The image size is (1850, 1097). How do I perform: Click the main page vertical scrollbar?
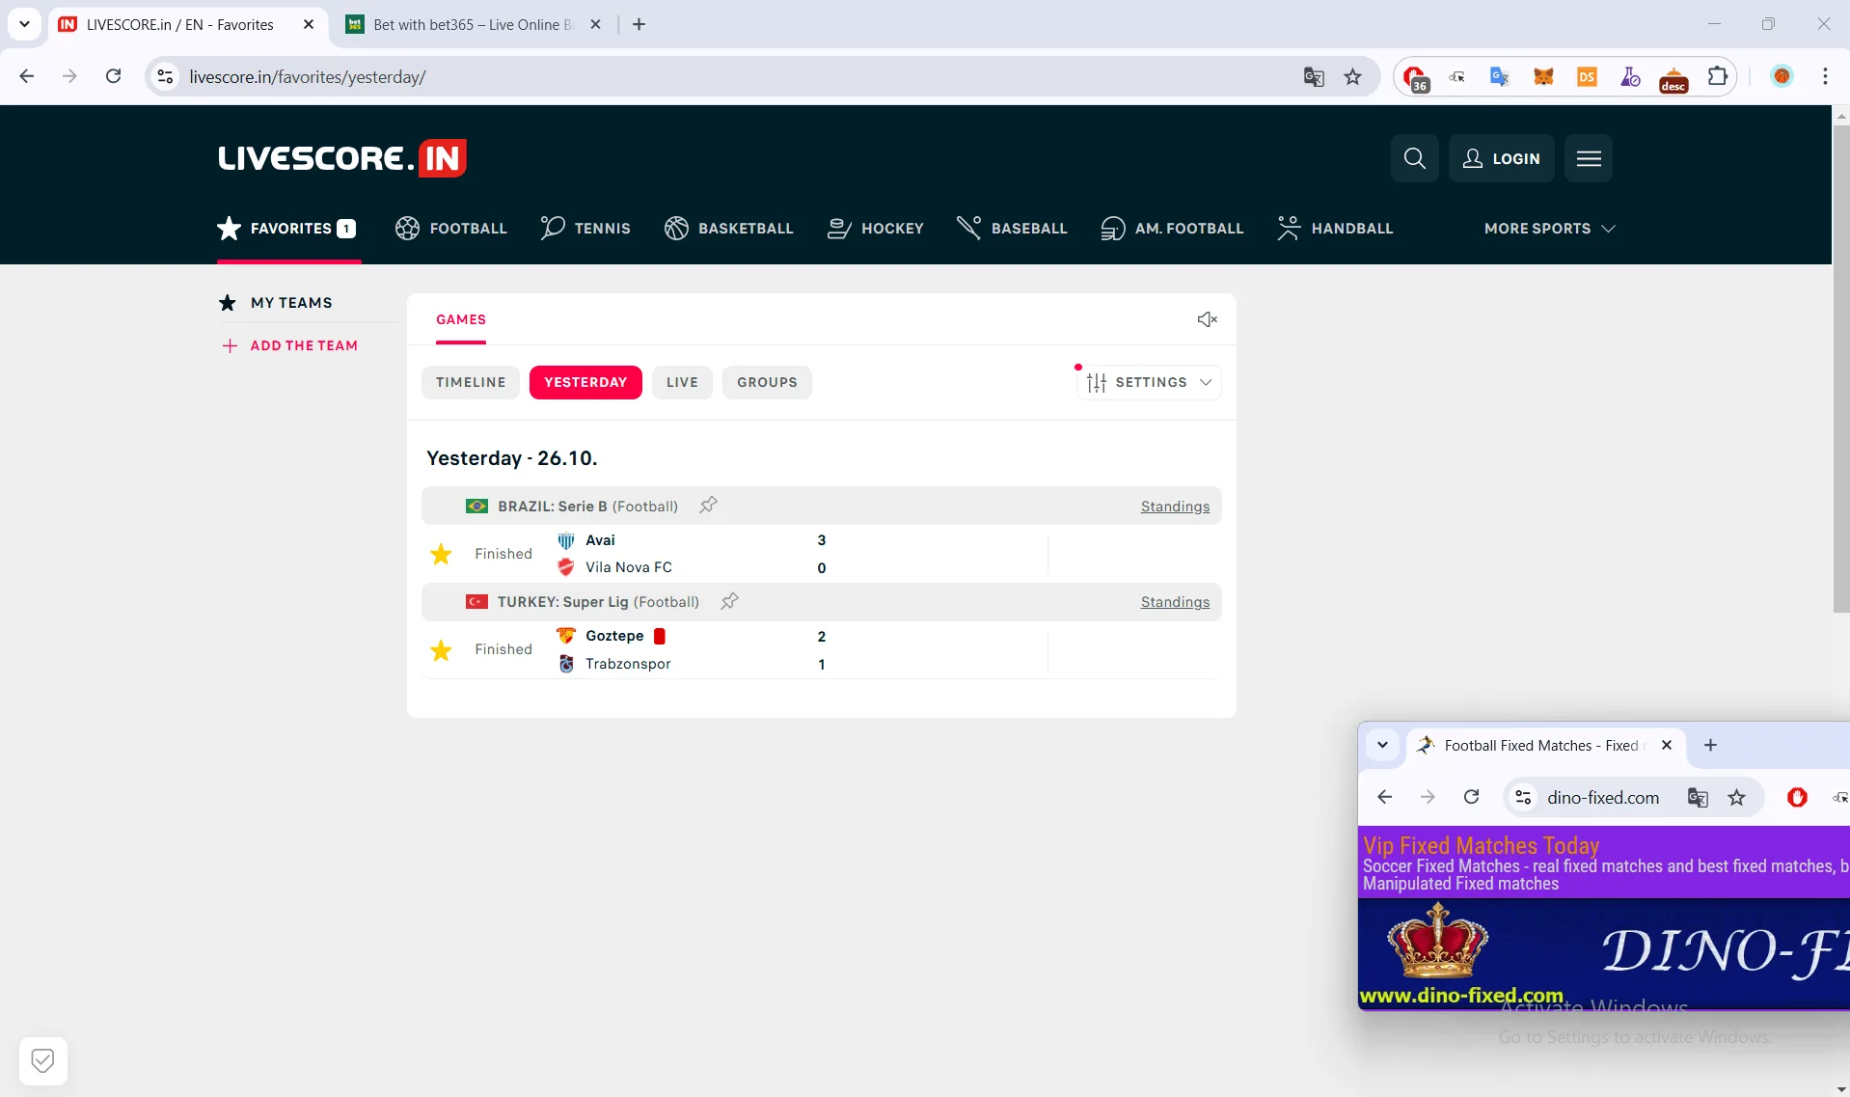[x=1841, y=367]
